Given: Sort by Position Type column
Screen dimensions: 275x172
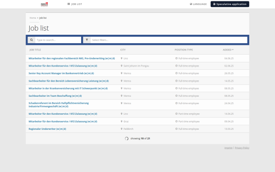Looking at the screenshot, I should tap(184, 50).
